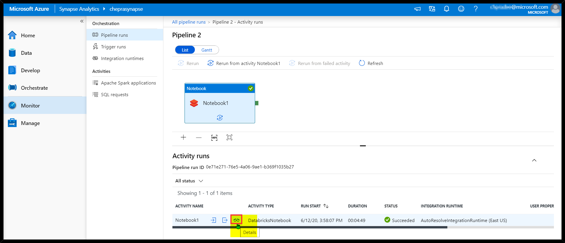
Task: Click the cheprasynapse workspace name
Action: click(126, 9)
